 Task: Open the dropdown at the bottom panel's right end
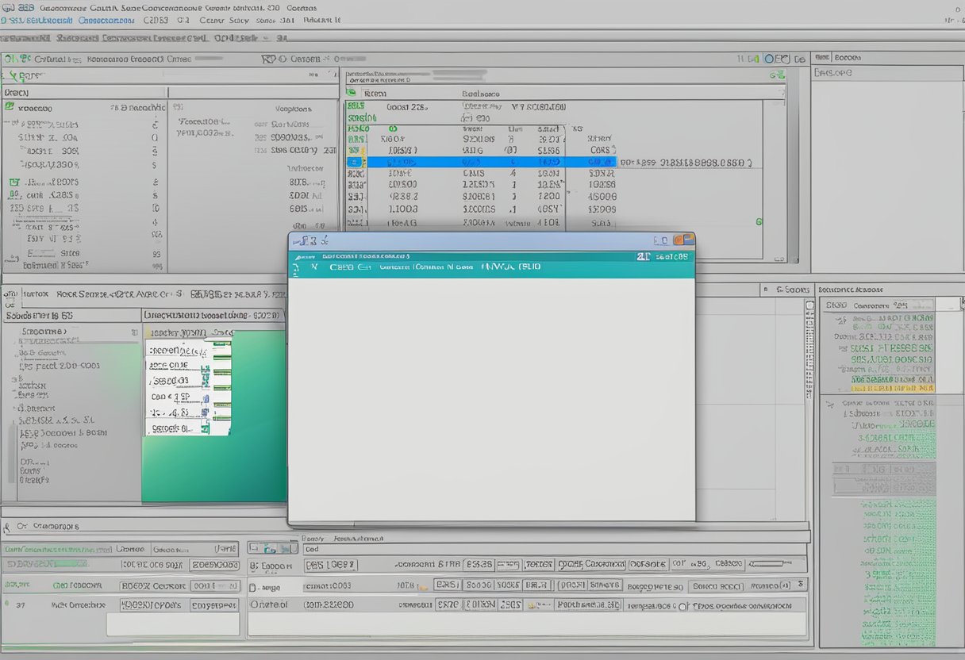pos(801,585)
